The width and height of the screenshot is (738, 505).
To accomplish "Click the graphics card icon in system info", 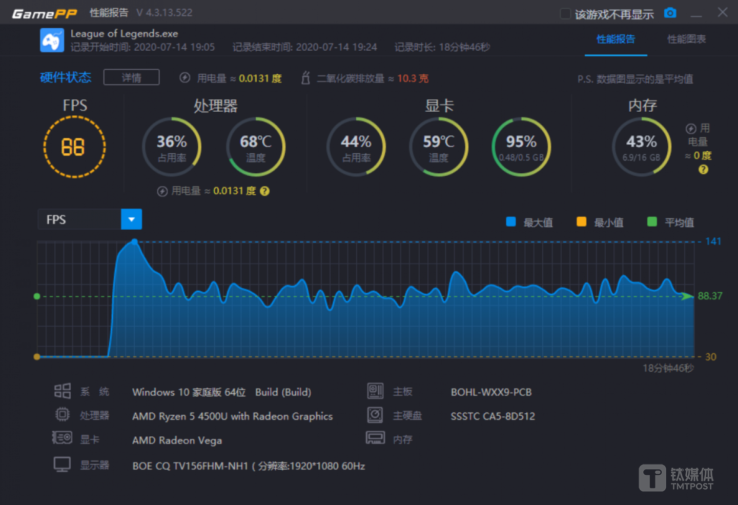I will coord(62,438).
